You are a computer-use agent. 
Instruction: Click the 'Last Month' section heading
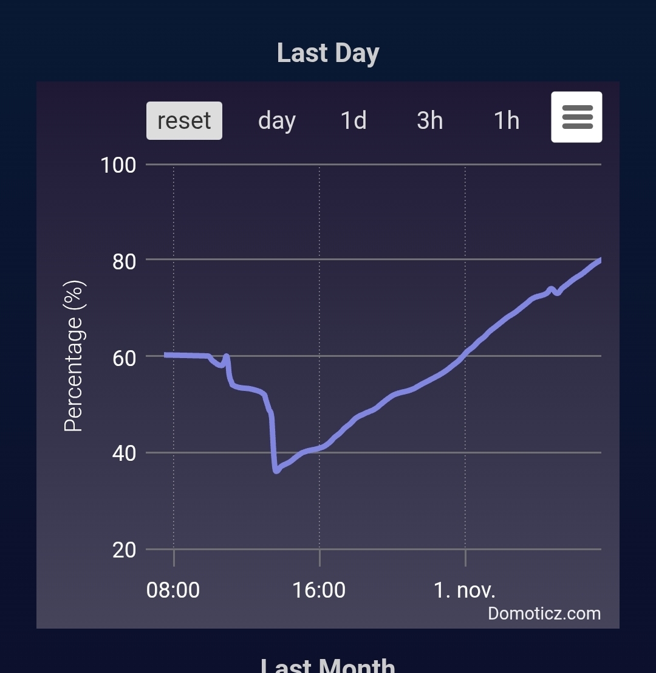(x=328, y=665)
